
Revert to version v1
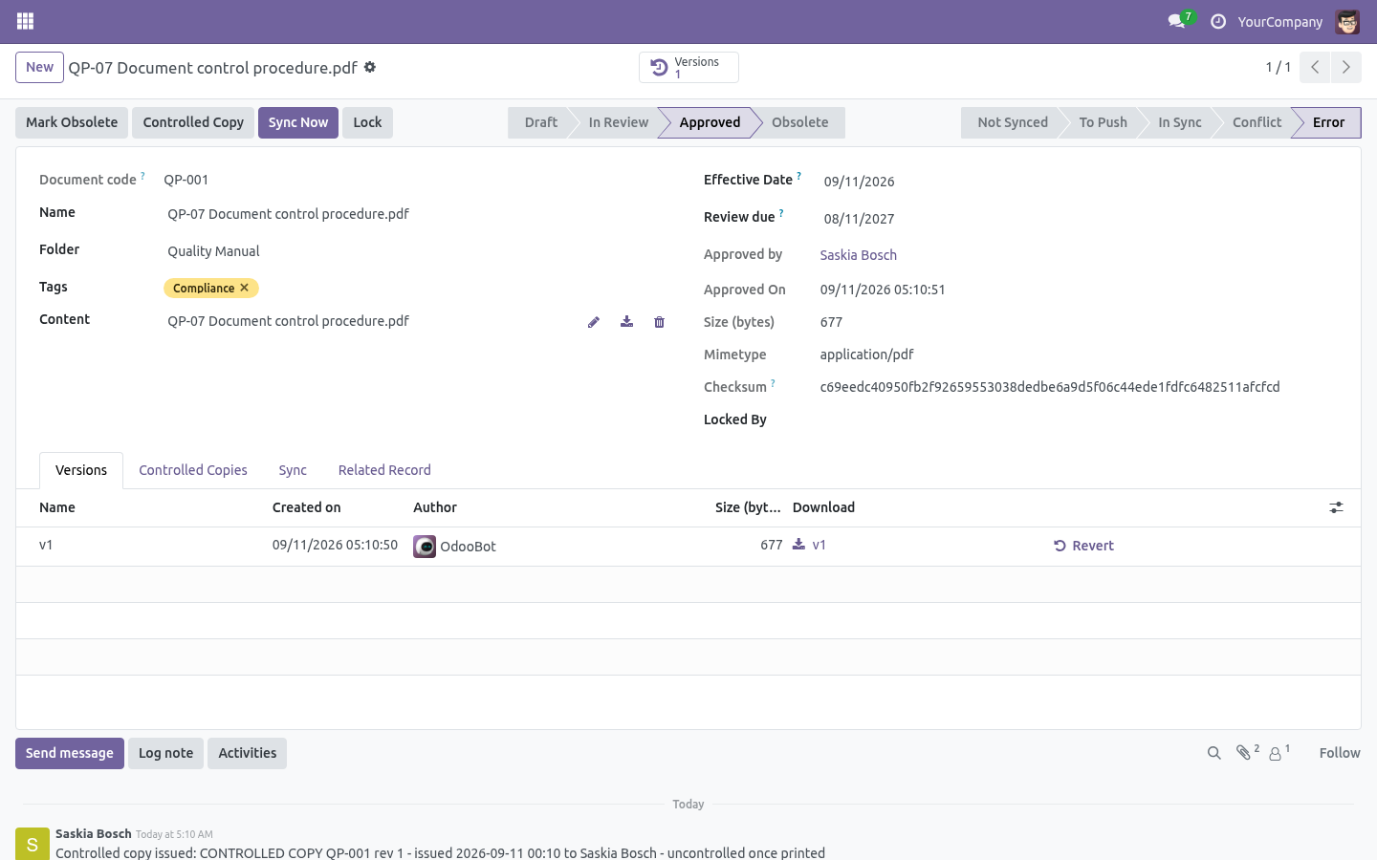tap(1083, 546)
